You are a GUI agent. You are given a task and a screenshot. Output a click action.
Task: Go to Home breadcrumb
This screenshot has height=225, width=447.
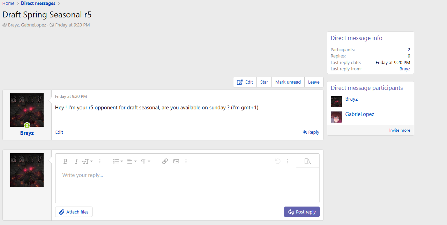pos(8,3)
